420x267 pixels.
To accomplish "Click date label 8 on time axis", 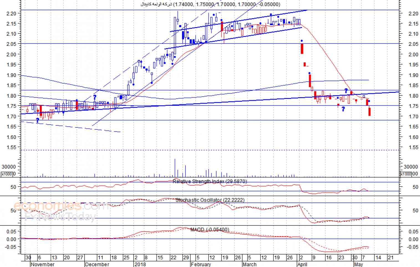I will click(x=146, y=258).
